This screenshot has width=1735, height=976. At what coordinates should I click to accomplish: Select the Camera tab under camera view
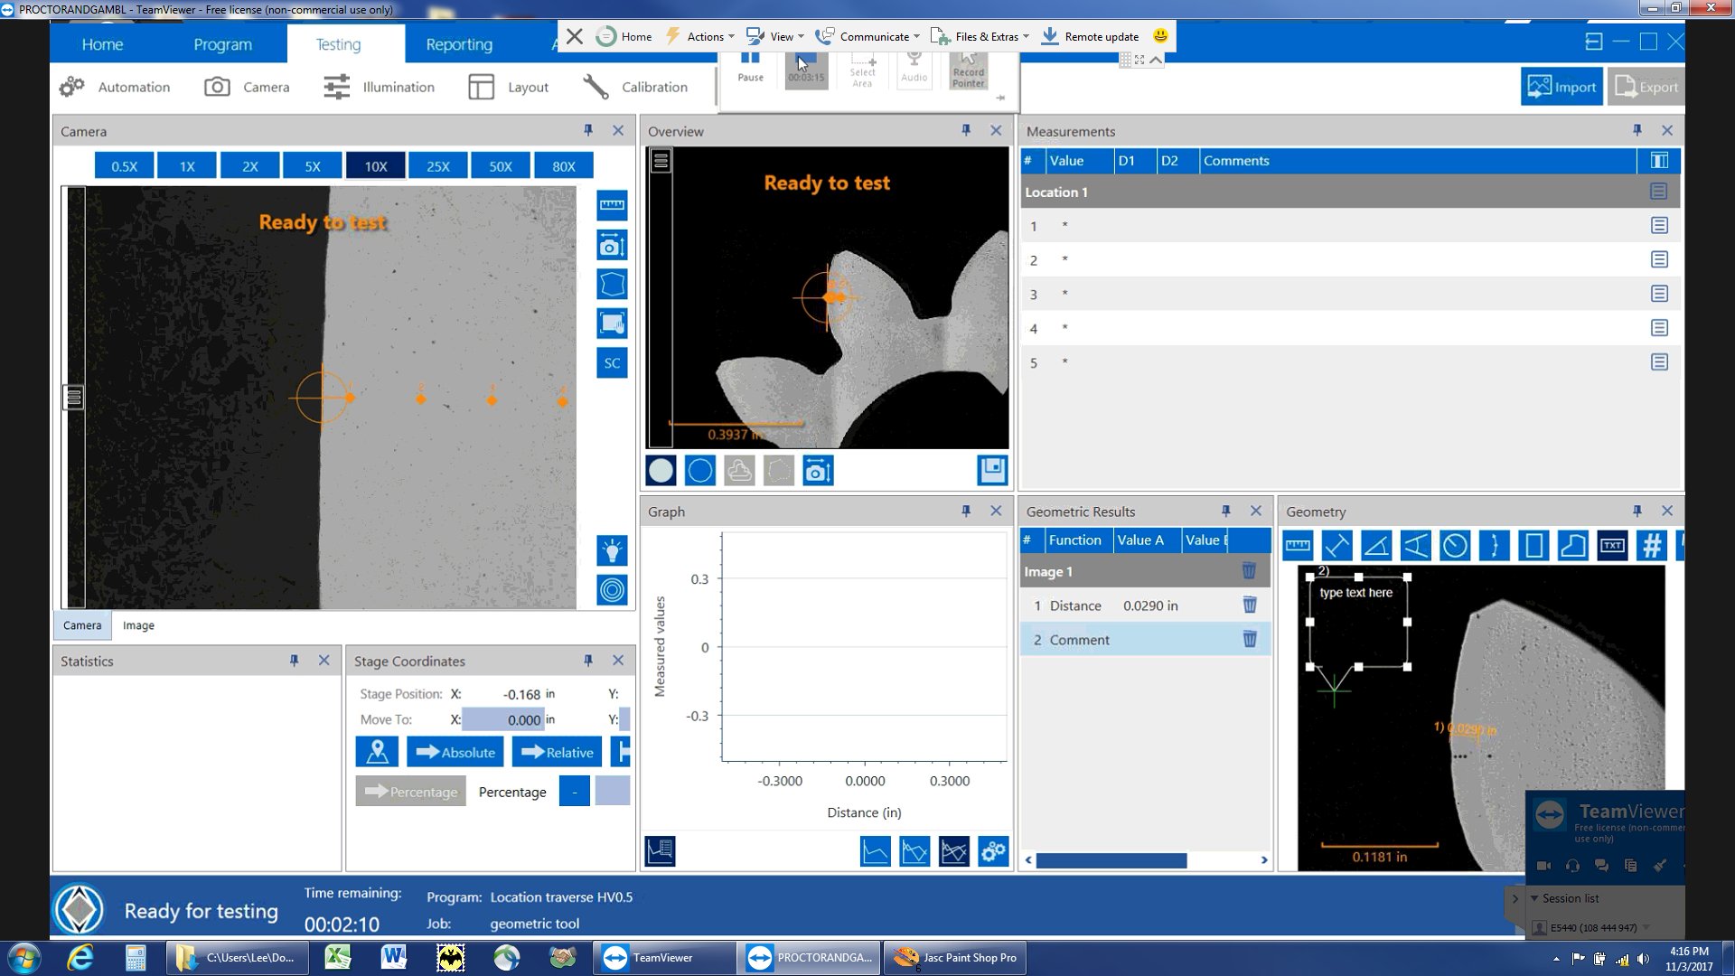[82, 625]
